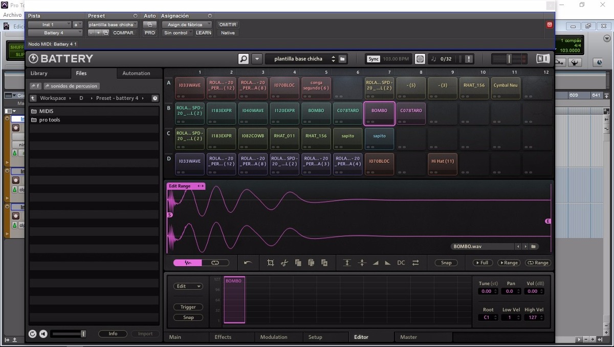Open the folder icon beside BOMBO.wav

534,247
